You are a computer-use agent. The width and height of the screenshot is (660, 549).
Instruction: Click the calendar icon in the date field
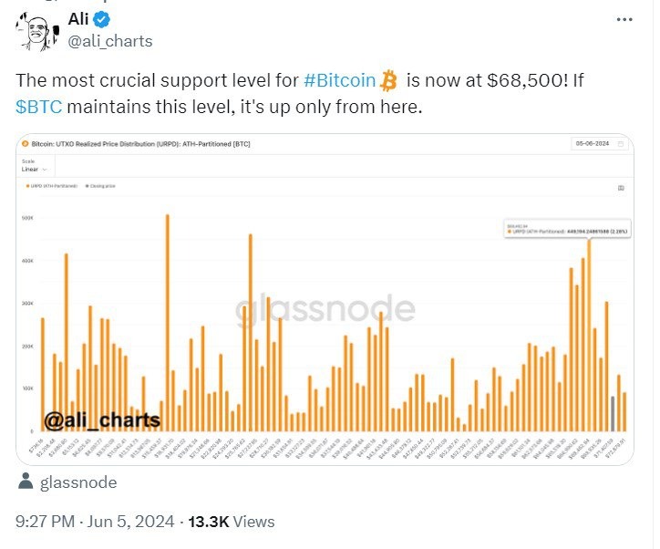620,144
